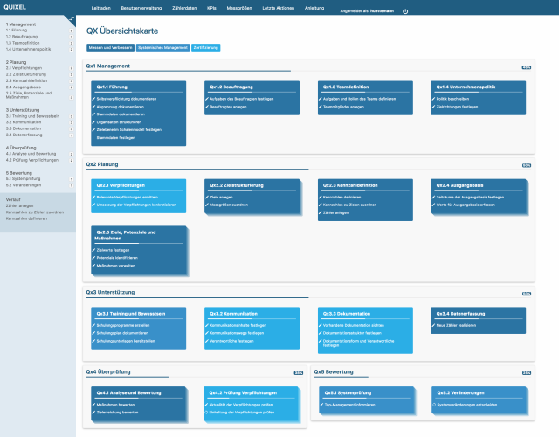Click the Qx2 Planung percentage badge
This screenshot has height=437, width=559.
[x=526, y=164]
